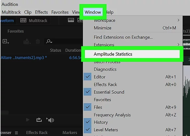Click the new file icon in Files panel

(x=5, y=42)
